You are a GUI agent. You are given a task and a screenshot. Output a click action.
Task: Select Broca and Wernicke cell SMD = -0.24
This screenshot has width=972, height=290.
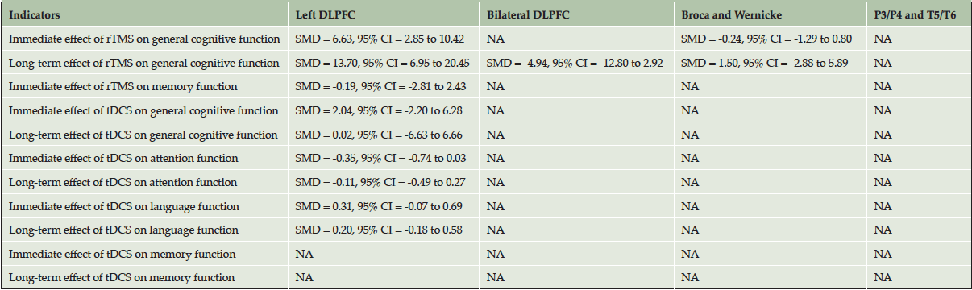766,39
